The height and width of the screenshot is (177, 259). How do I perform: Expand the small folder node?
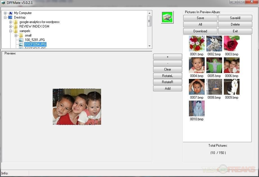(x=16, y=35)
